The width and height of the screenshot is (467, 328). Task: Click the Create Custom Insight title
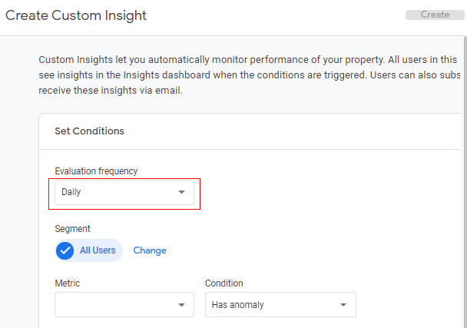point(76,15)
